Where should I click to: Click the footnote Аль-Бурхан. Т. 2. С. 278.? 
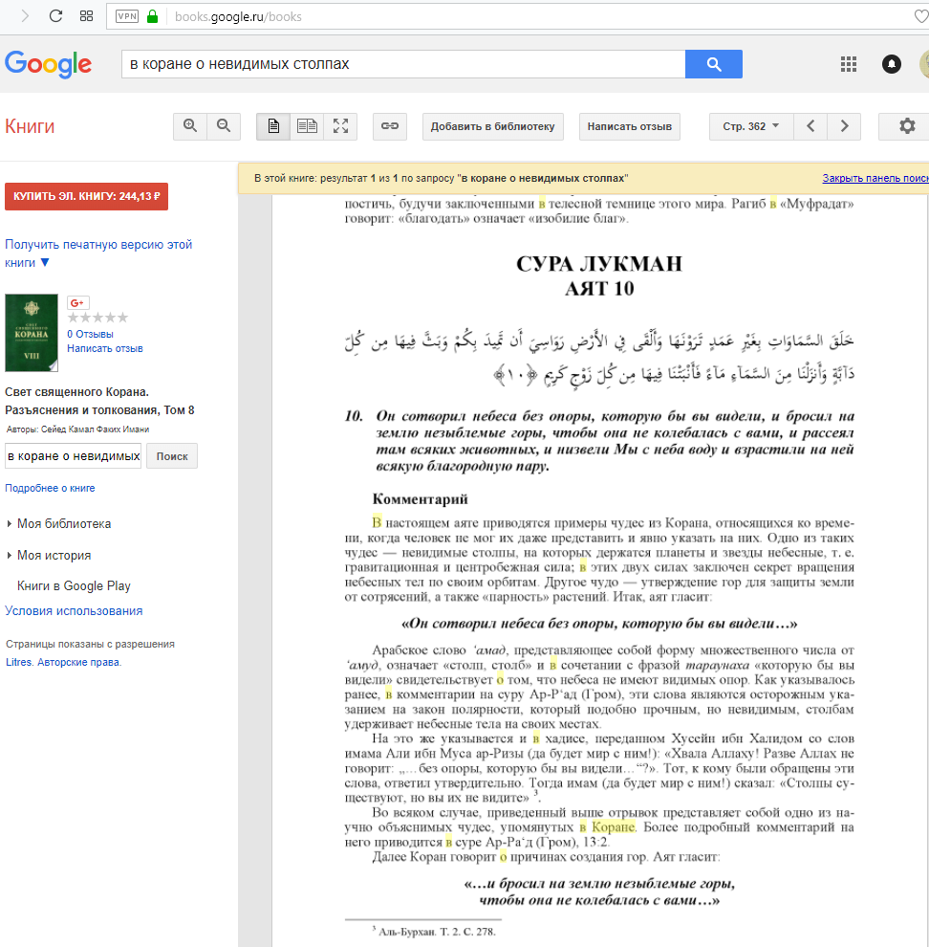[437, 932]
